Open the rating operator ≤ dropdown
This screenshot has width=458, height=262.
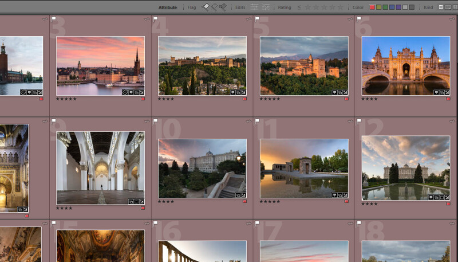(x=299, y=7)
